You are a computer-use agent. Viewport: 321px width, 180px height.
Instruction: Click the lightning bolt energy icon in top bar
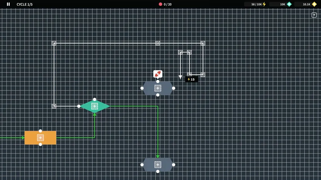point(264,4)
